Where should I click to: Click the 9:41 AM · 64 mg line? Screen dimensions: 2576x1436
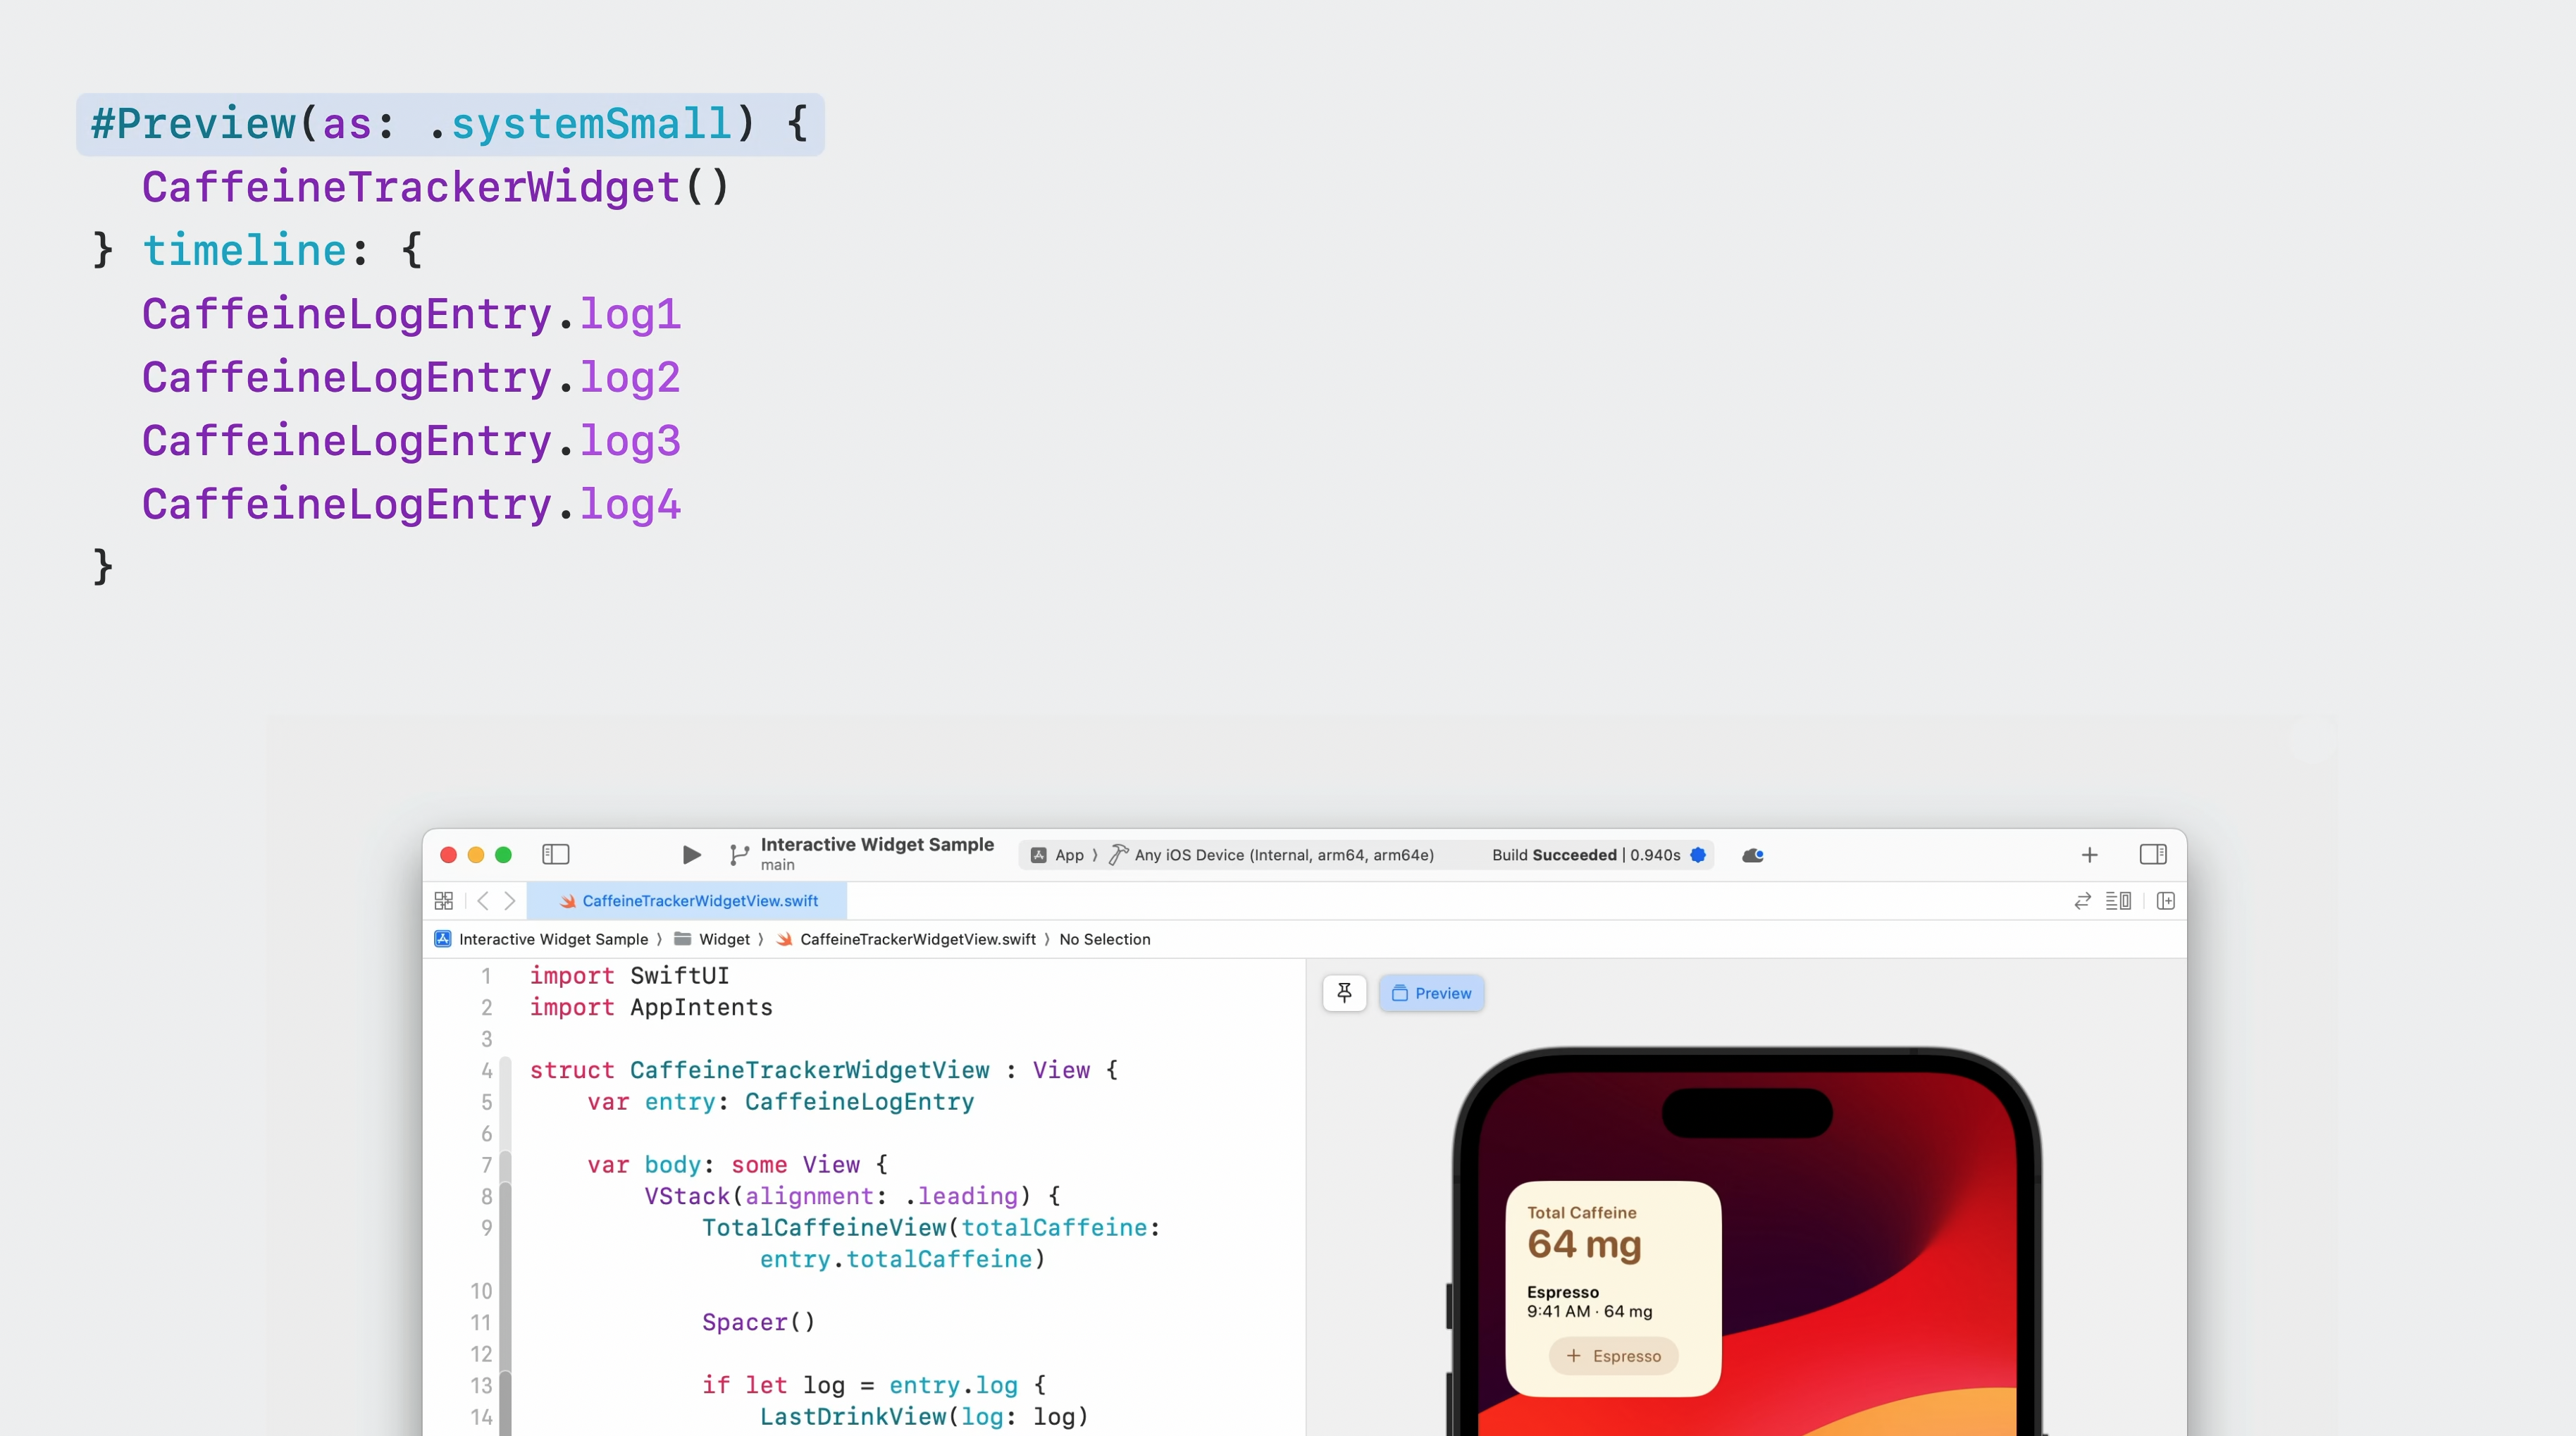(x=1590, y=1311)
